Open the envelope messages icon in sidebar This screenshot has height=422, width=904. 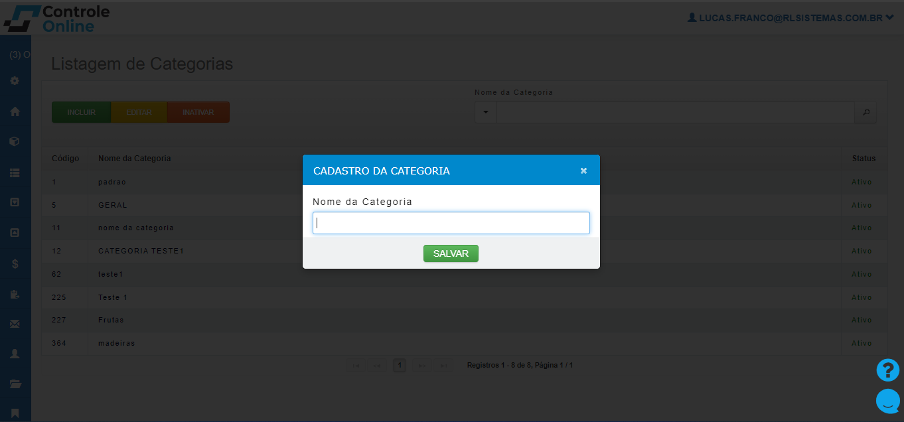pyautogui.click(x=15, y=324)
